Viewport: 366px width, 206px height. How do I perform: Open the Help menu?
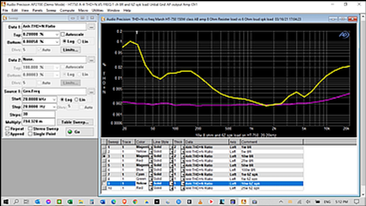pyautogui.click(x=127, y=10)
